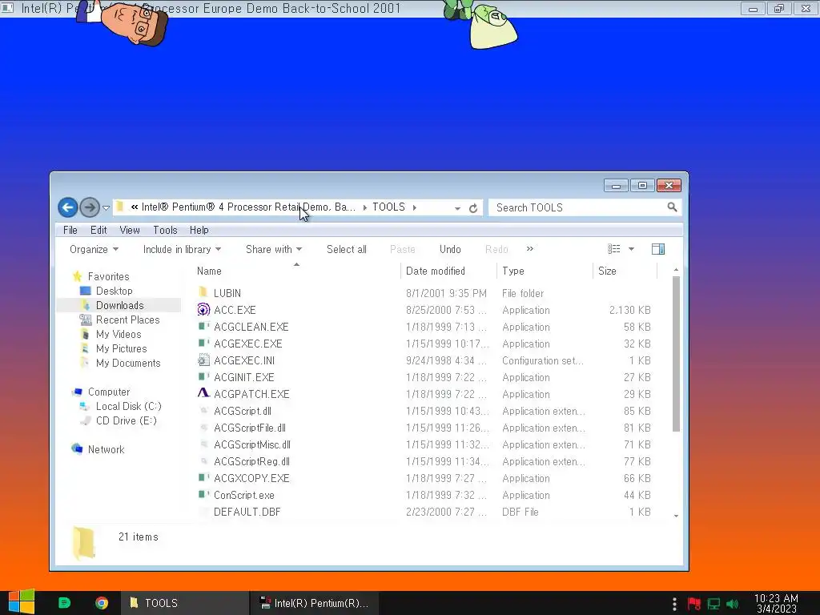Open the Help menu
This screenshot has height=615, width=820.
(199, 230)
